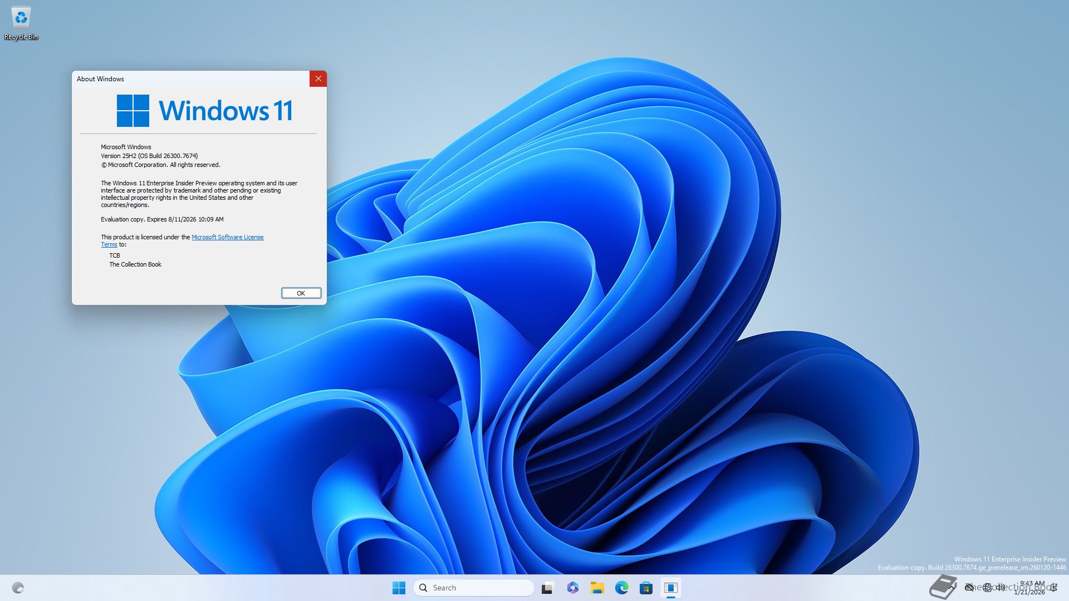
Task: Select the About Windows taskbar app
Action: coord(671,588)
